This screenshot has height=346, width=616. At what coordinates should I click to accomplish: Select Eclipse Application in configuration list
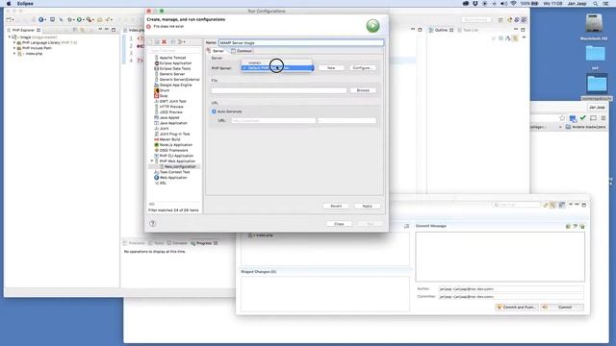coord(175,63)
